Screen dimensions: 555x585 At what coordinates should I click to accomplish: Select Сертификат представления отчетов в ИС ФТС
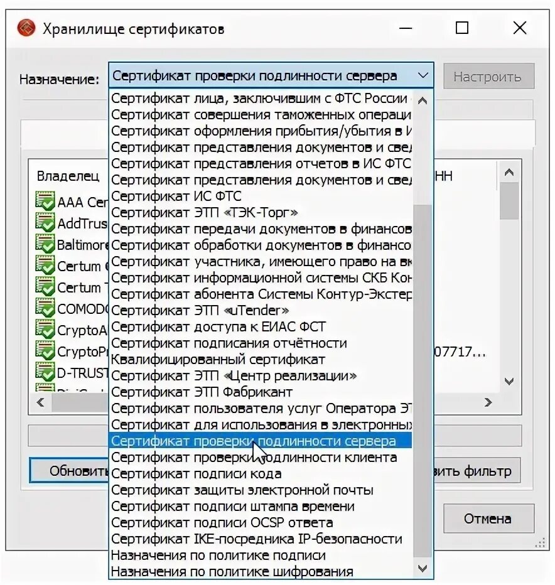[x=261, y=163]
